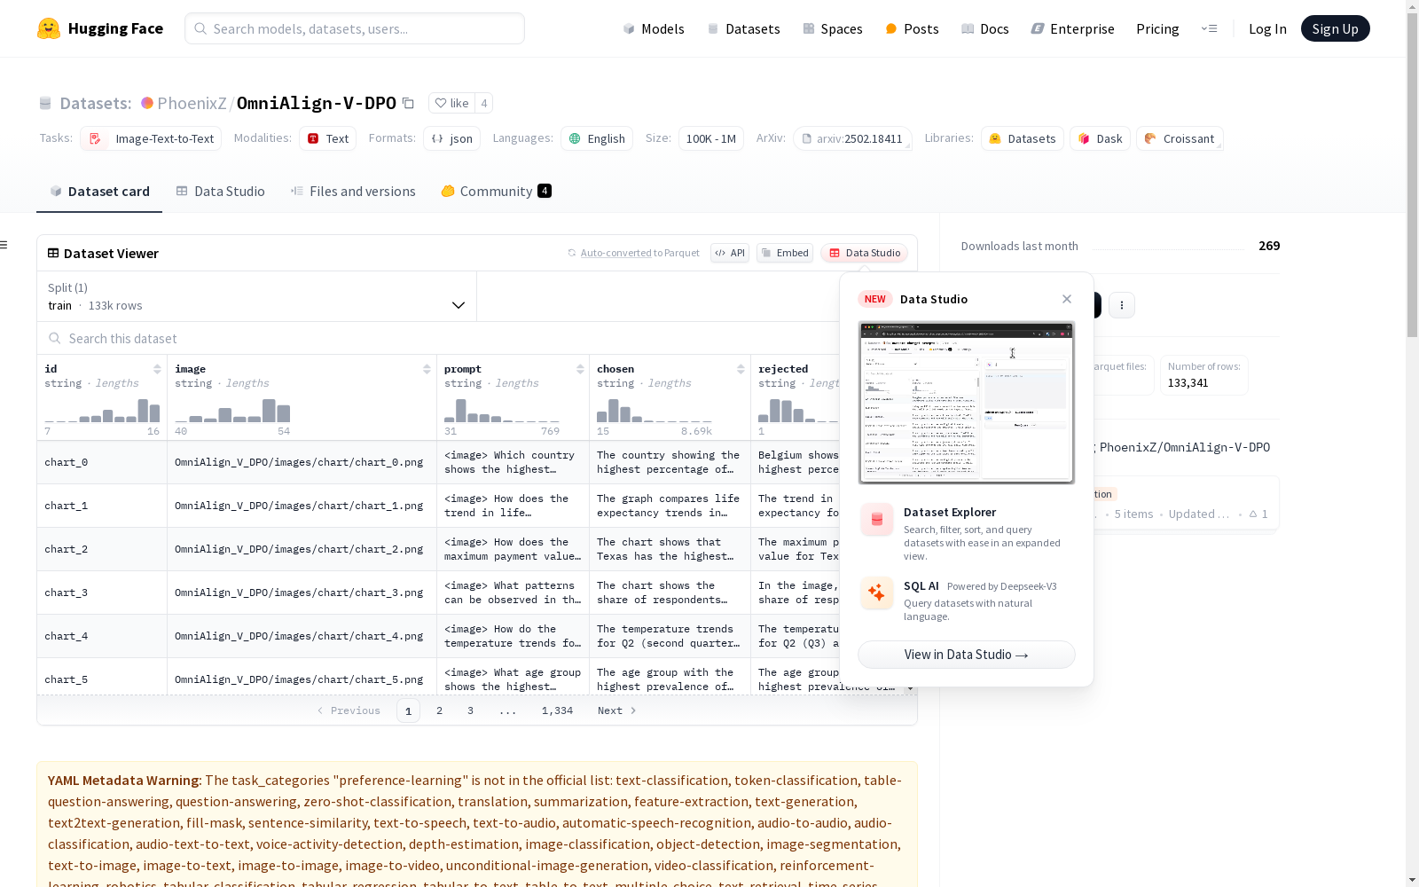
Task: Click the like count 4
Action: pyautogui.click(x=484, y=103)
